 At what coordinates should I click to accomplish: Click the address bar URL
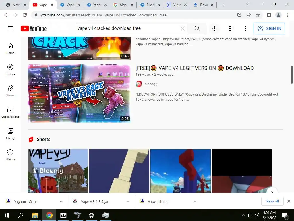click(103, 15)
